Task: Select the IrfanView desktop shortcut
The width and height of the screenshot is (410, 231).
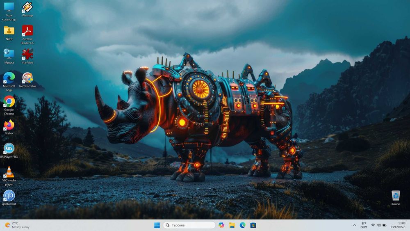Action: click(27, 56)
